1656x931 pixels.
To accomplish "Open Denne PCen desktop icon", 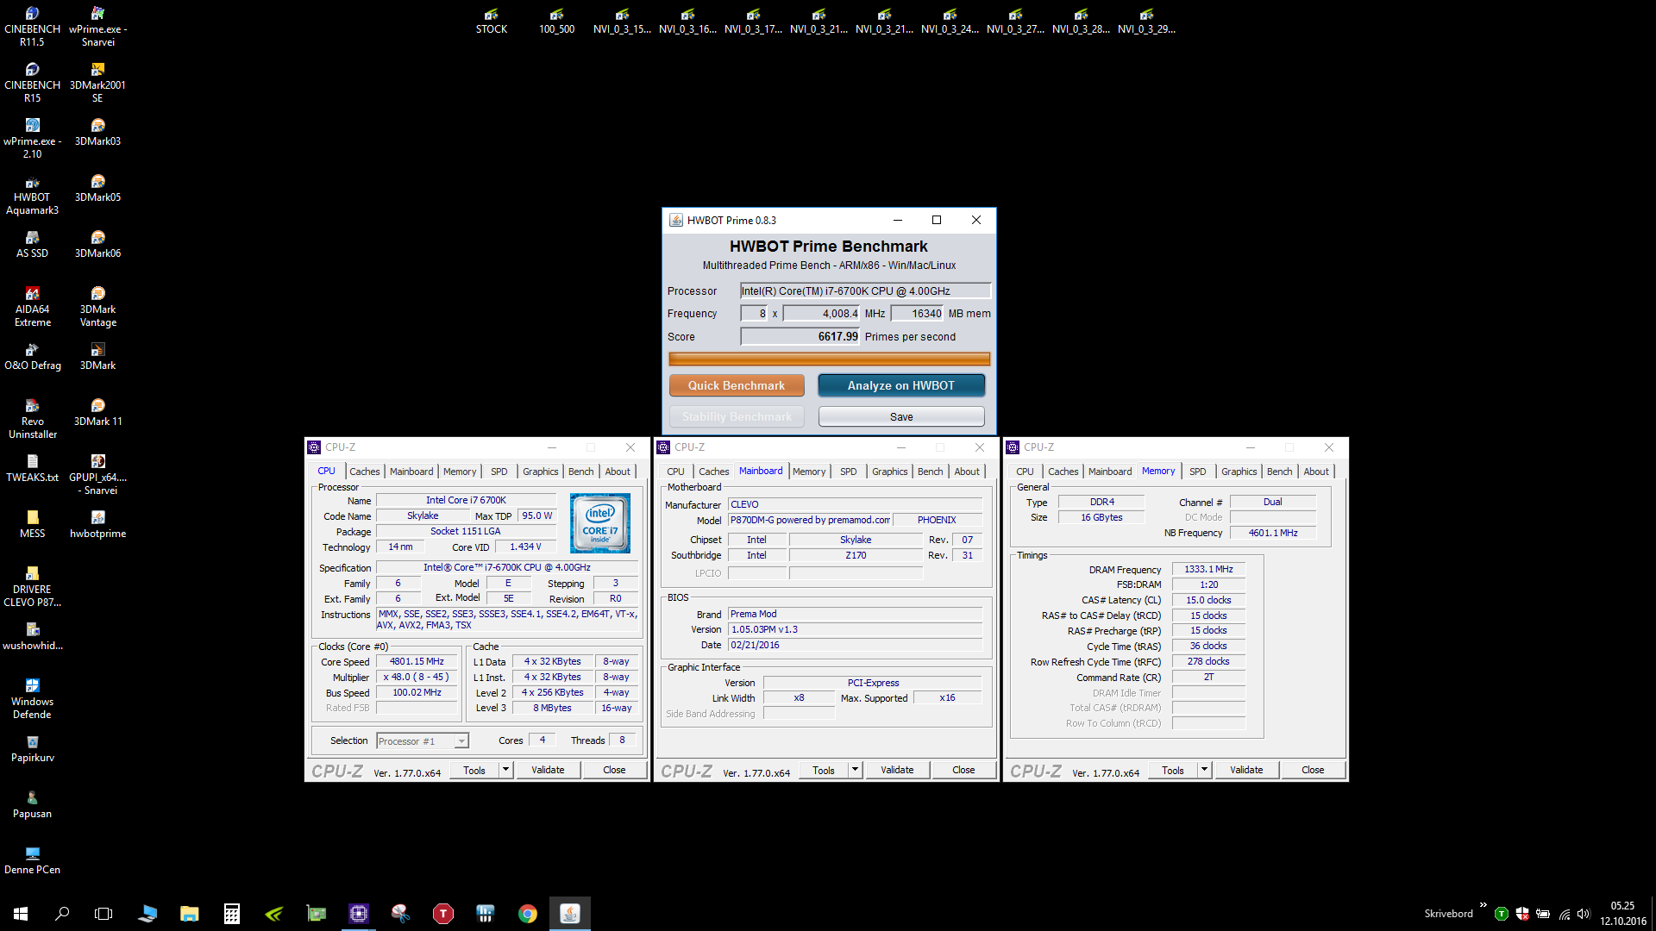I will (x=32, y=860).
